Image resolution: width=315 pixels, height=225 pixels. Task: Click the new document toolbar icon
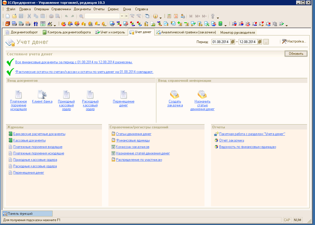(x=8, y=16)
